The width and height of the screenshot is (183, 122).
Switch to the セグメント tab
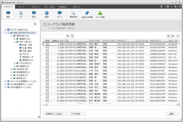click(x=35, y=7)
